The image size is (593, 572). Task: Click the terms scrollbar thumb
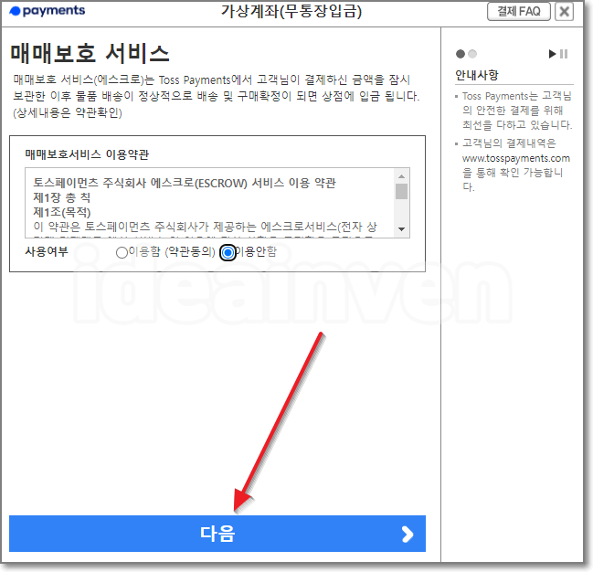pyautogui.click(x=402, y=191)
